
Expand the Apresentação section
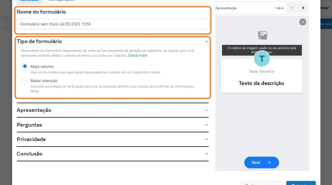(206, 110)
